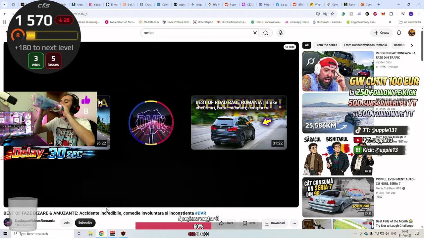Screen dimensions: 424x238
Task: Switch to the GTA browser tab
Action: [x=298, y=5]
